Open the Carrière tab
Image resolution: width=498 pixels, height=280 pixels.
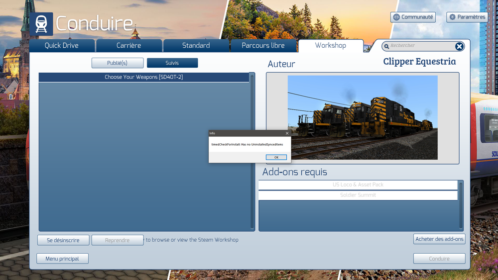(x=128, y=46)
